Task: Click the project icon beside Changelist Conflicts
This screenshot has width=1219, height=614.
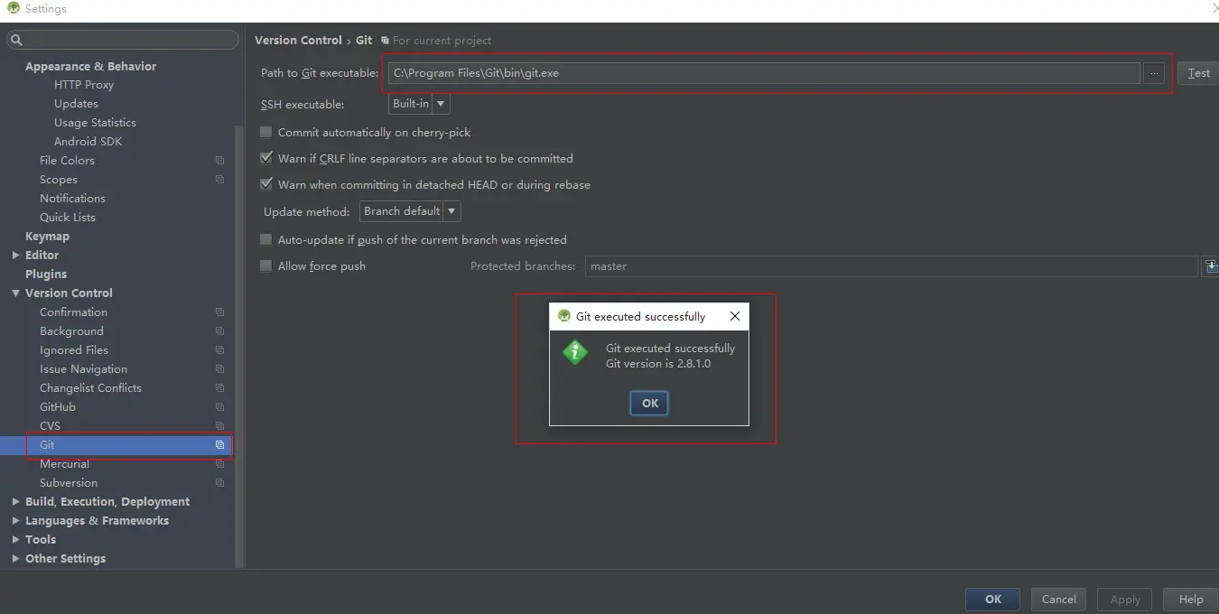Action: [x=219, y=388]
